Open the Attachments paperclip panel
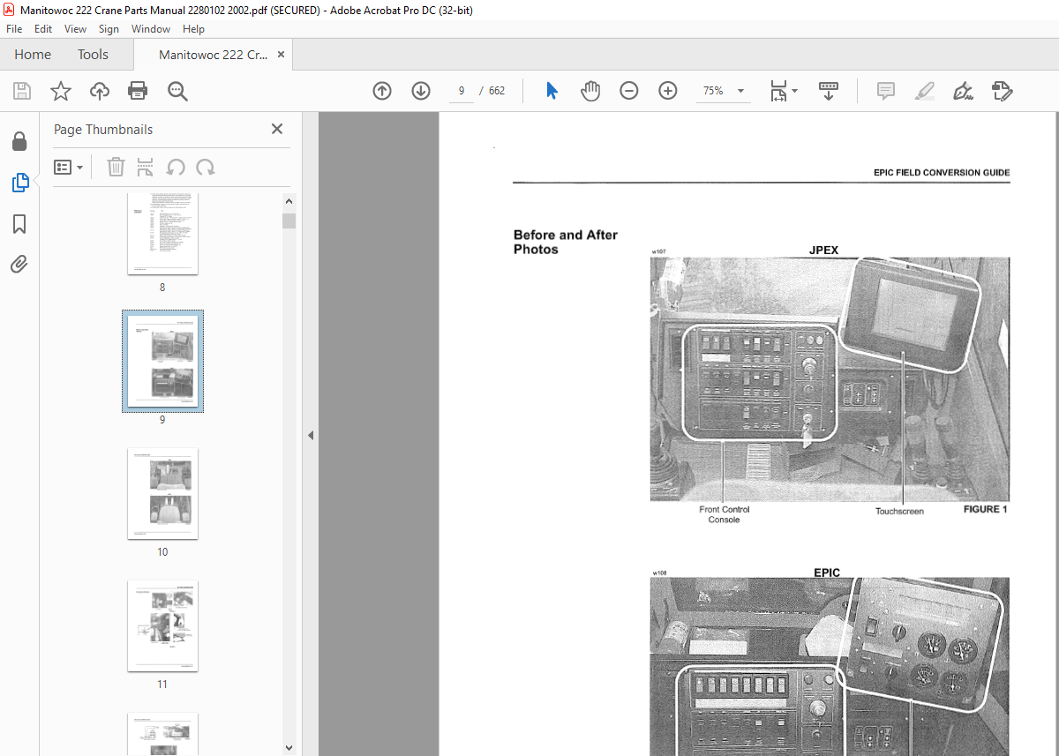Viewport: 1059px width, 756px height. point(19,264)
